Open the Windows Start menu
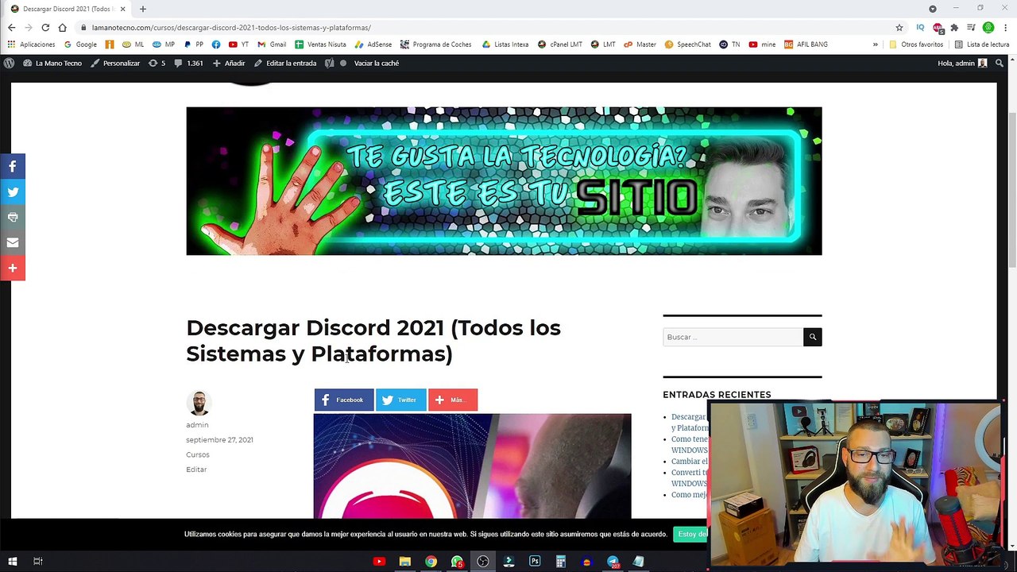 (x=13, y=562)
